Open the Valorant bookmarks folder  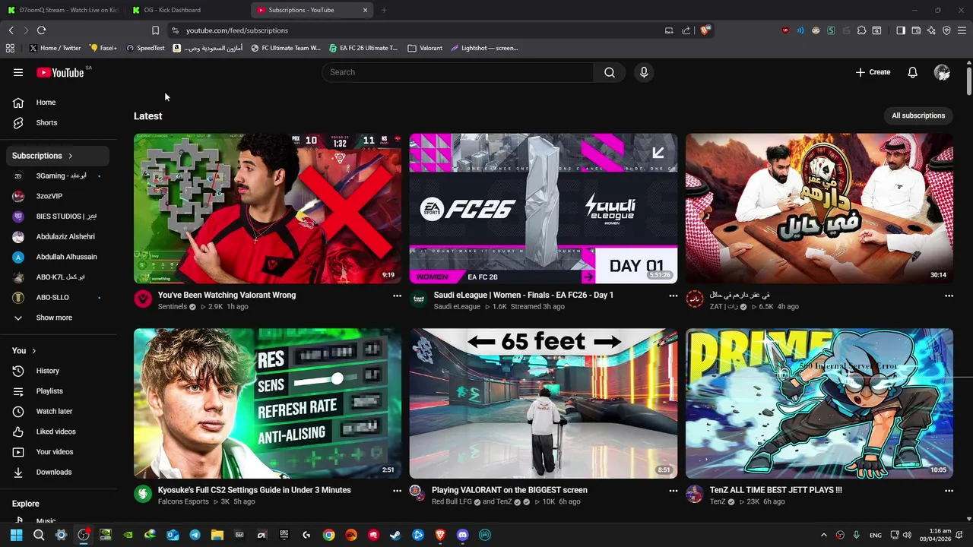(425, 48)
